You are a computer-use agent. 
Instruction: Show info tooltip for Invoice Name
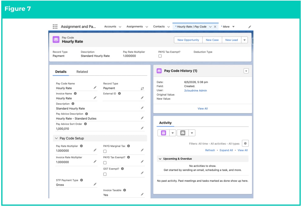pos(75,94)
